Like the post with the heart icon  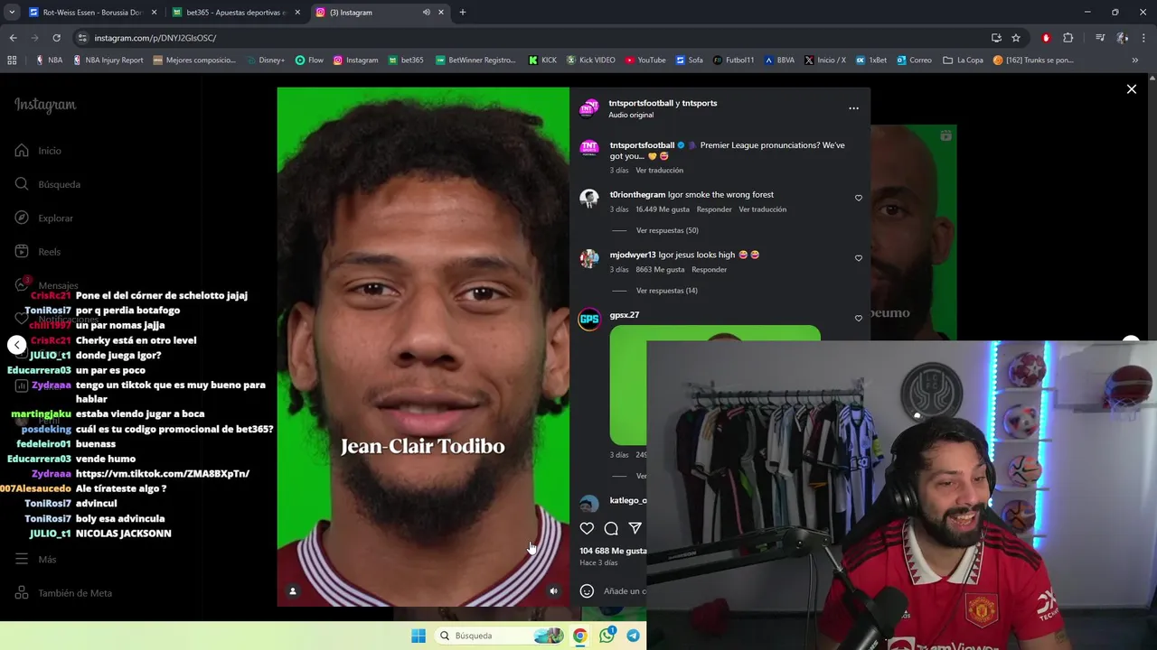coord(587,528)
